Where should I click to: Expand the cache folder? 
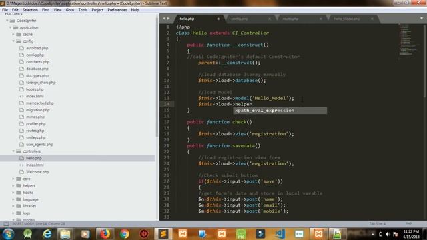13,34
